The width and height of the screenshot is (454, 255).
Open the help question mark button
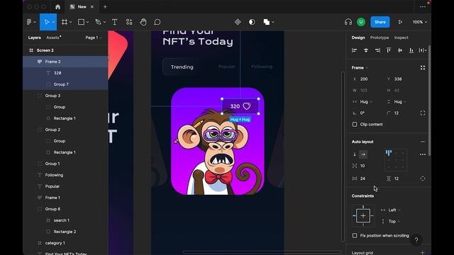click(x=416, y=240)
